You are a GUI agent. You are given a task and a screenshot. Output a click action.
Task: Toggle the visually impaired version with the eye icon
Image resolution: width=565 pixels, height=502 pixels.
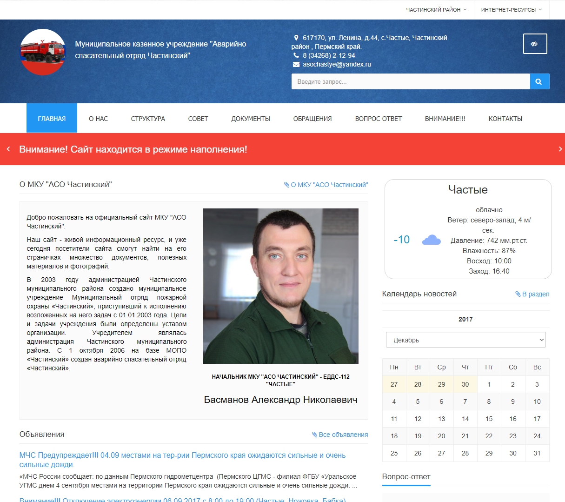point(535,43)
